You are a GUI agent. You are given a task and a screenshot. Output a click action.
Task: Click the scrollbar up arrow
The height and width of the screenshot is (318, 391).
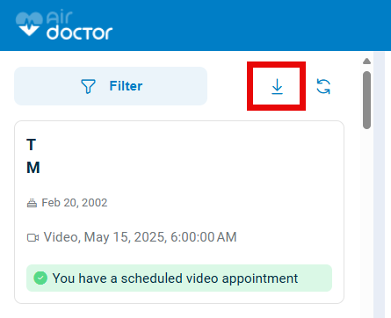pyautogui.click(x=366, y=61)
